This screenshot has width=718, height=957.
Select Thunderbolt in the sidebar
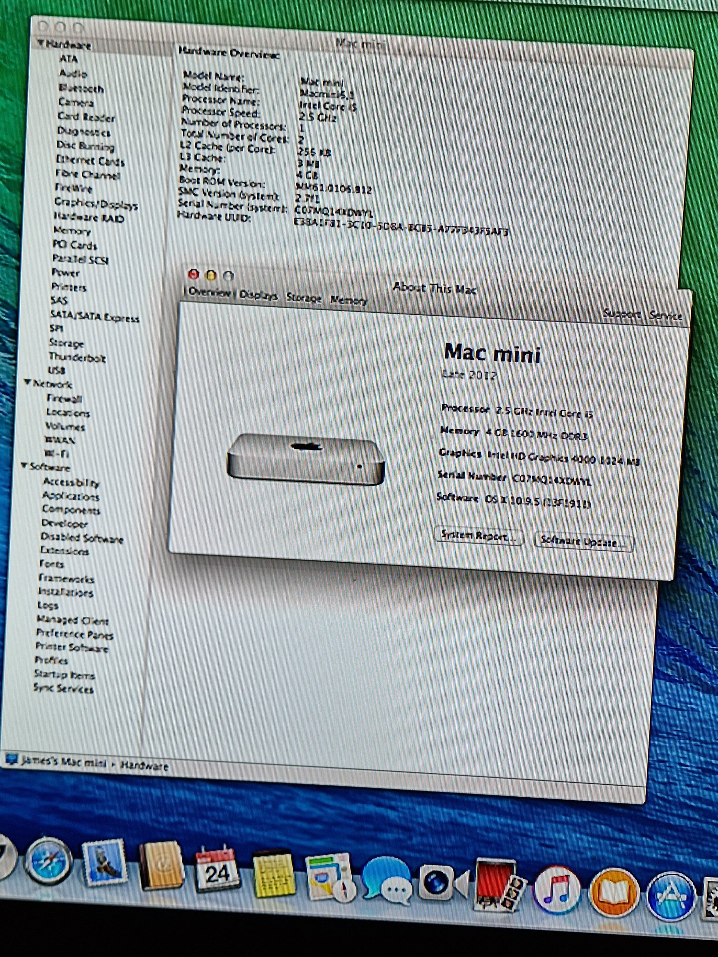coord(77,357)
